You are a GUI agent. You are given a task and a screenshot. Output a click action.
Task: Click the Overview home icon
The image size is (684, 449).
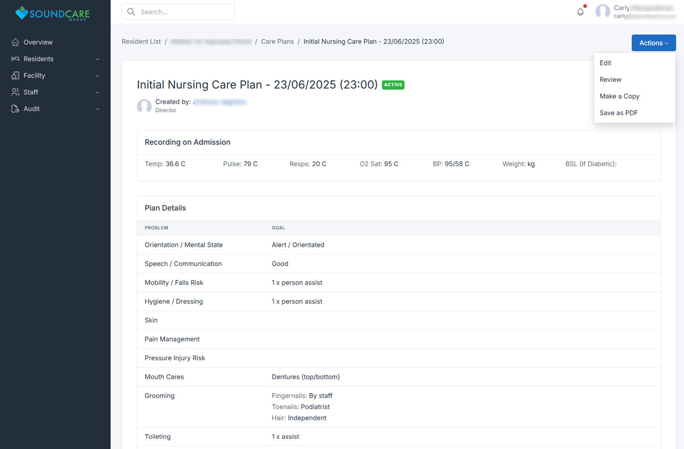15,42
